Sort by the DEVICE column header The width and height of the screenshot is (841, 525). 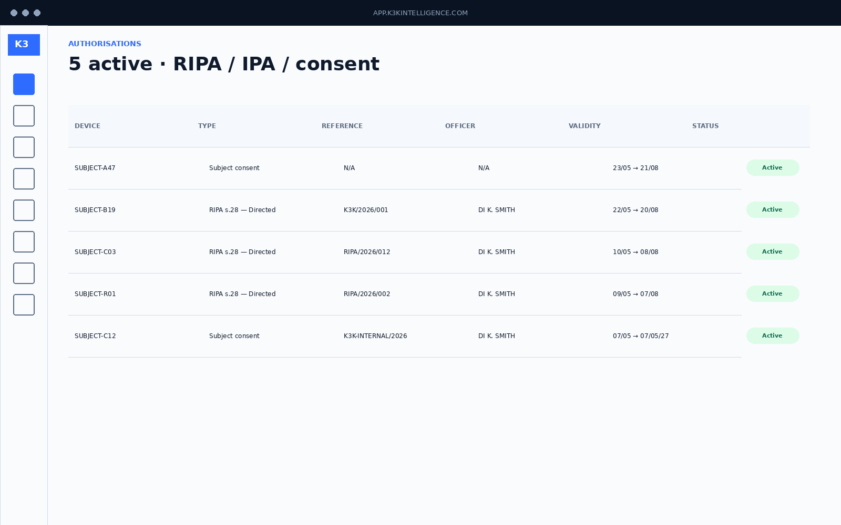(87, 126)
